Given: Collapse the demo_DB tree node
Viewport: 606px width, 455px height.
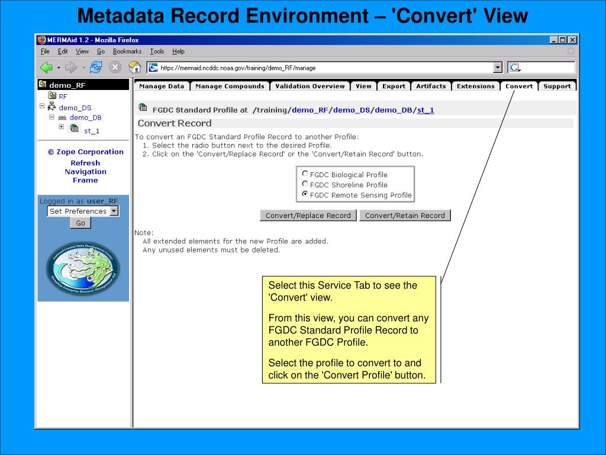Looking at the screenshot, I should [x=51, y=117].
